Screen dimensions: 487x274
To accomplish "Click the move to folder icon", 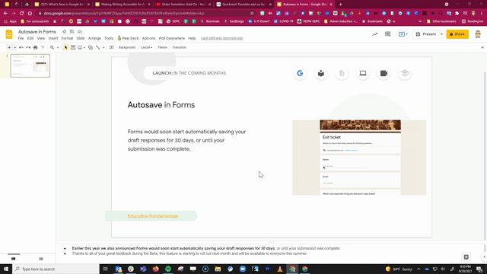I will tap(72, 32).
